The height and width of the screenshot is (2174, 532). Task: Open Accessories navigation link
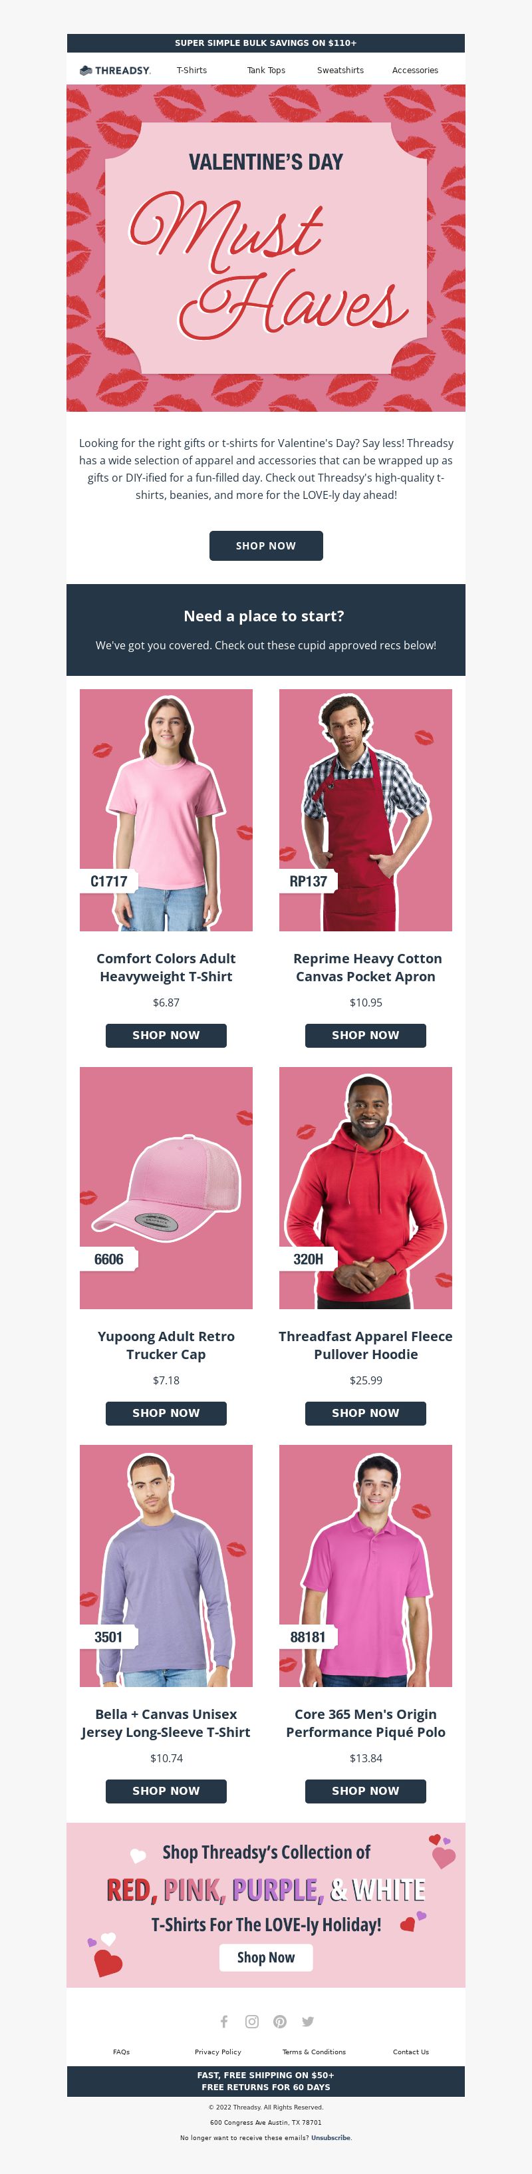tap(415, 71)
